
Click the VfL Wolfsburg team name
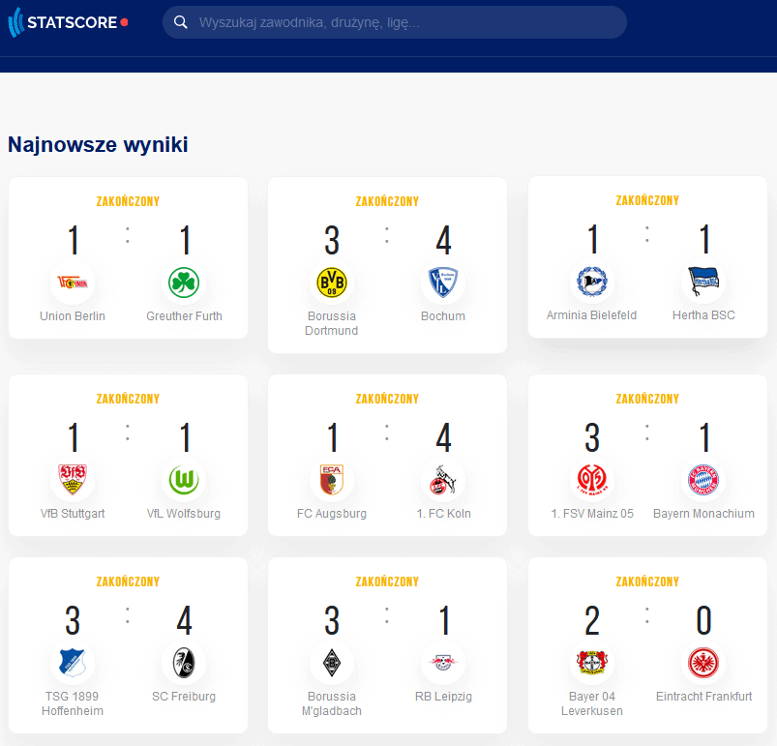[184, 513]
